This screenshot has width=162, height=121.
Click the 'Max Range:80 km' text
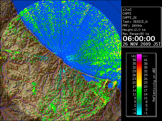click(136, 34)
